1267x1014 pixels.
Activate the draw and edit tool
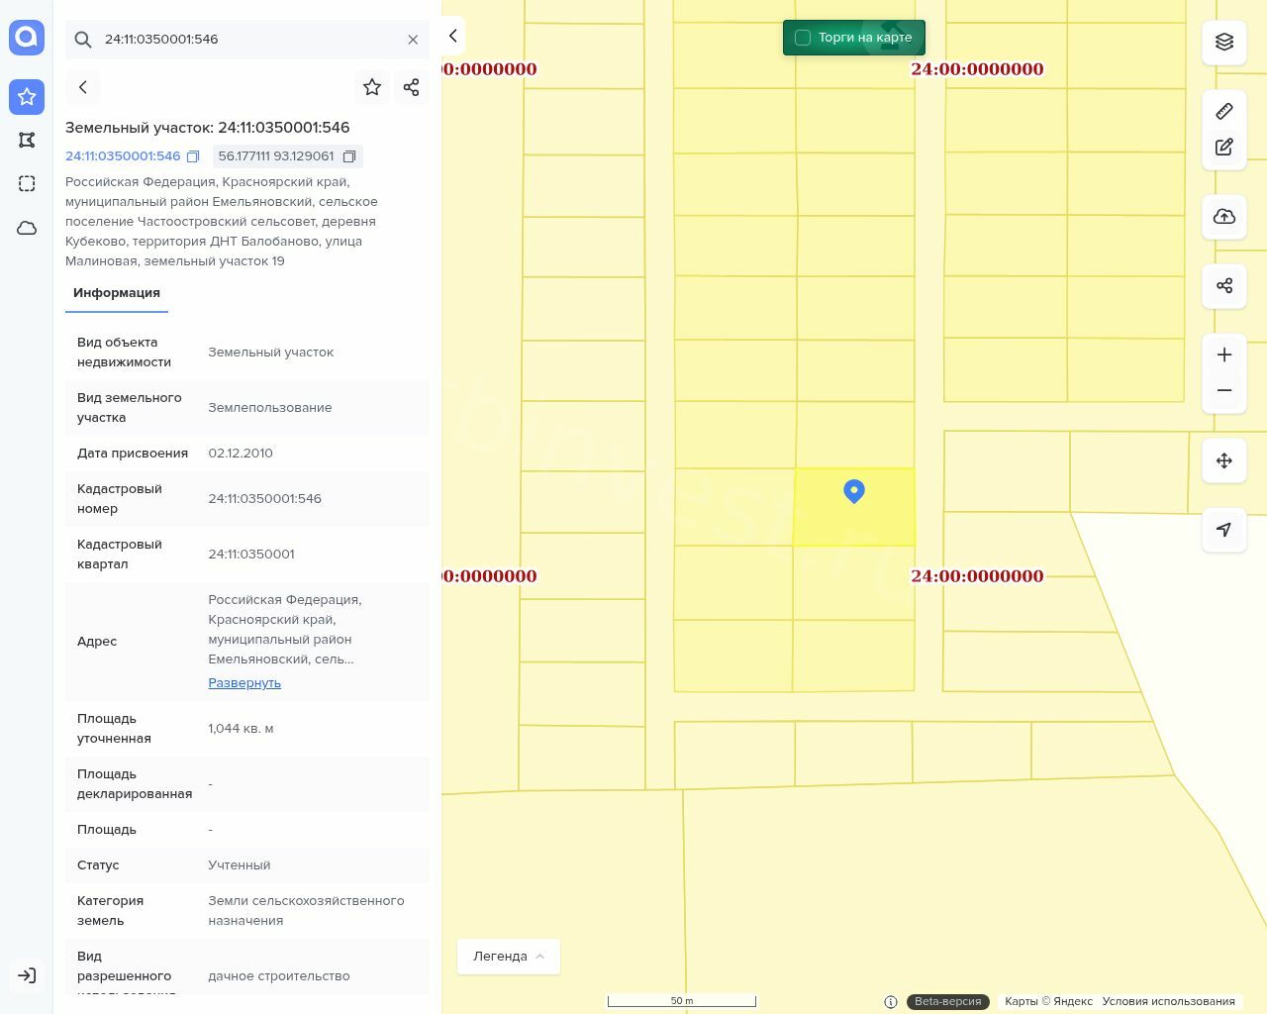coord(1224,148)
